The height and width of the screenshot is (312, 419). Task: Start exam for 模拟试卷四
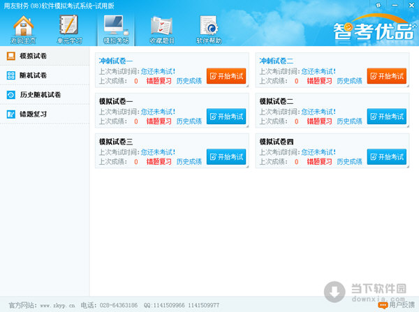[387, 157]
